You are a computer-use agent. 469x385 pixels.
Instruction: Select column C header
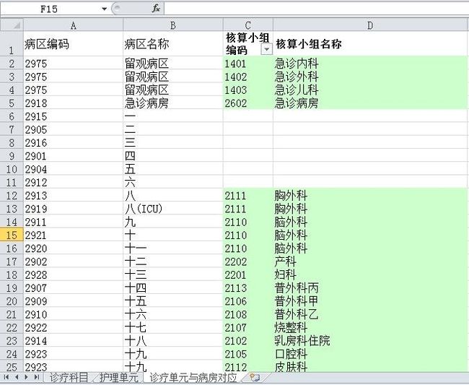tap(248, 25)
